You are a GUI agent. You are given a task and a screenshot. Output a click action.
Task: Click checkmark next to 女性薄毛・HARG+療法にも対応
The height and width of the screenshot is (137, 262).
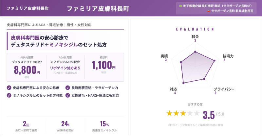[x=67, y=95]
